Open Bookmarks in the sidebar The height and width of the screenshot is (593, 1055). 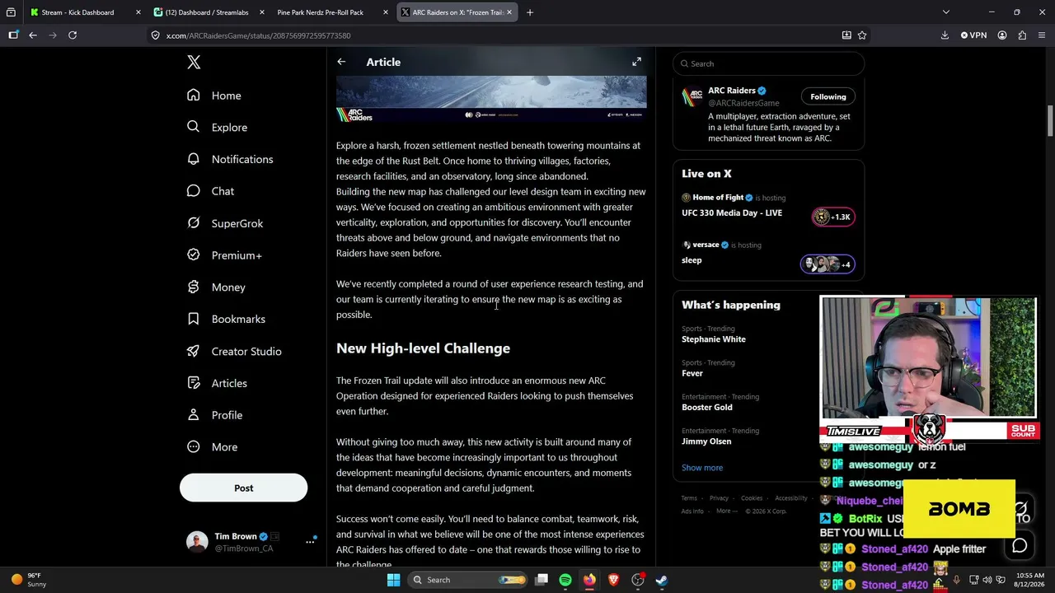tap(226, 319)
